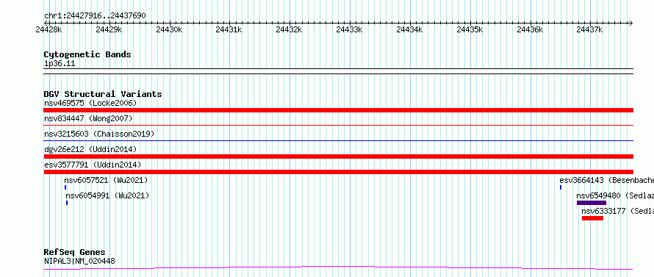Click the 24432k ruler tick label

289,29
